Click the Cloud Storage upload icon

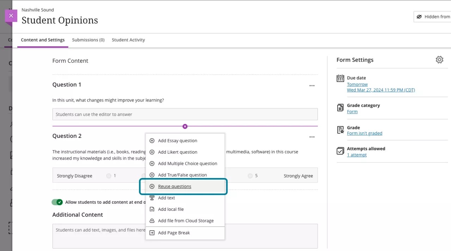pyautogui.click(x=152, y=220)
